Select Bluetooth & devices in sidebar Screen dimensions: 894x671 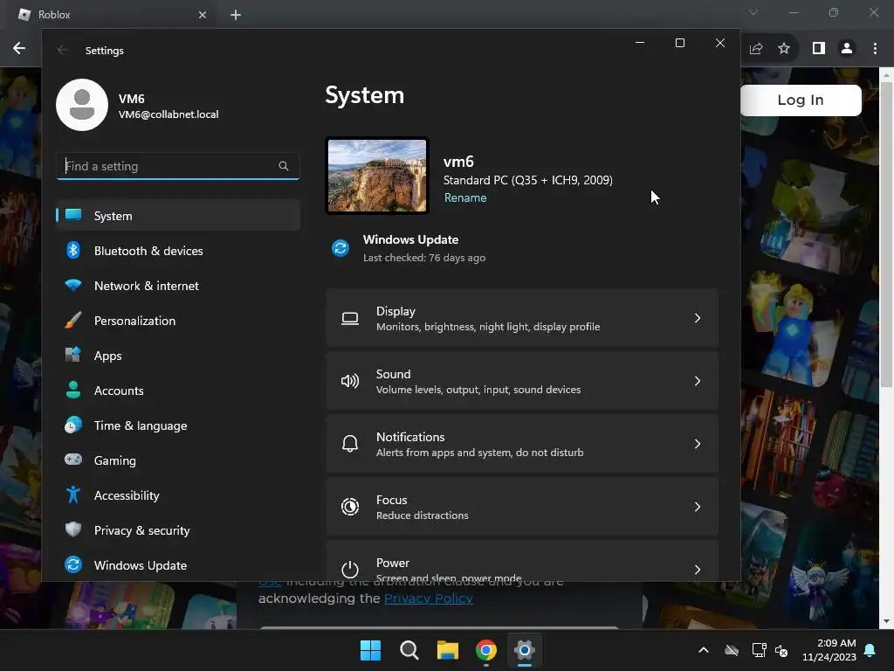pos(178,251)
